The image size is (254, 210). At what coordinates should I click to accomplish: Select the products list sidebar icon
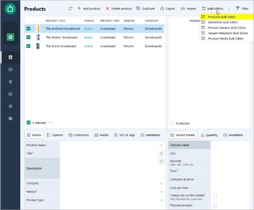(10, 57)
